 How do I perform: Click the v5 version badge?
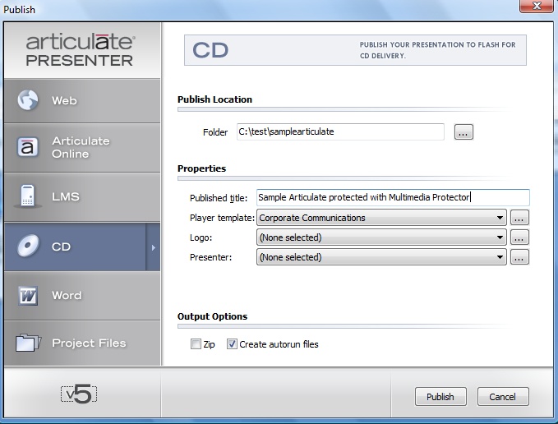[x=79, y=394]
